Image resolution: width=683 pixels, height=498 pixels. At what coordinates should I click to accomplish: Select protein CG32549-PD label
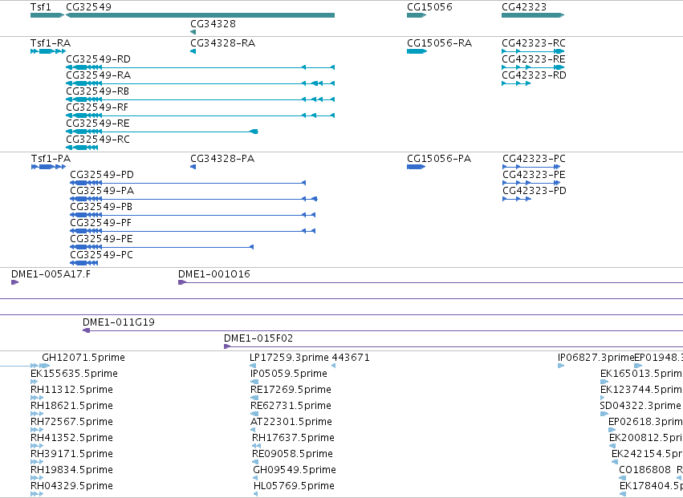pos(102,175)
